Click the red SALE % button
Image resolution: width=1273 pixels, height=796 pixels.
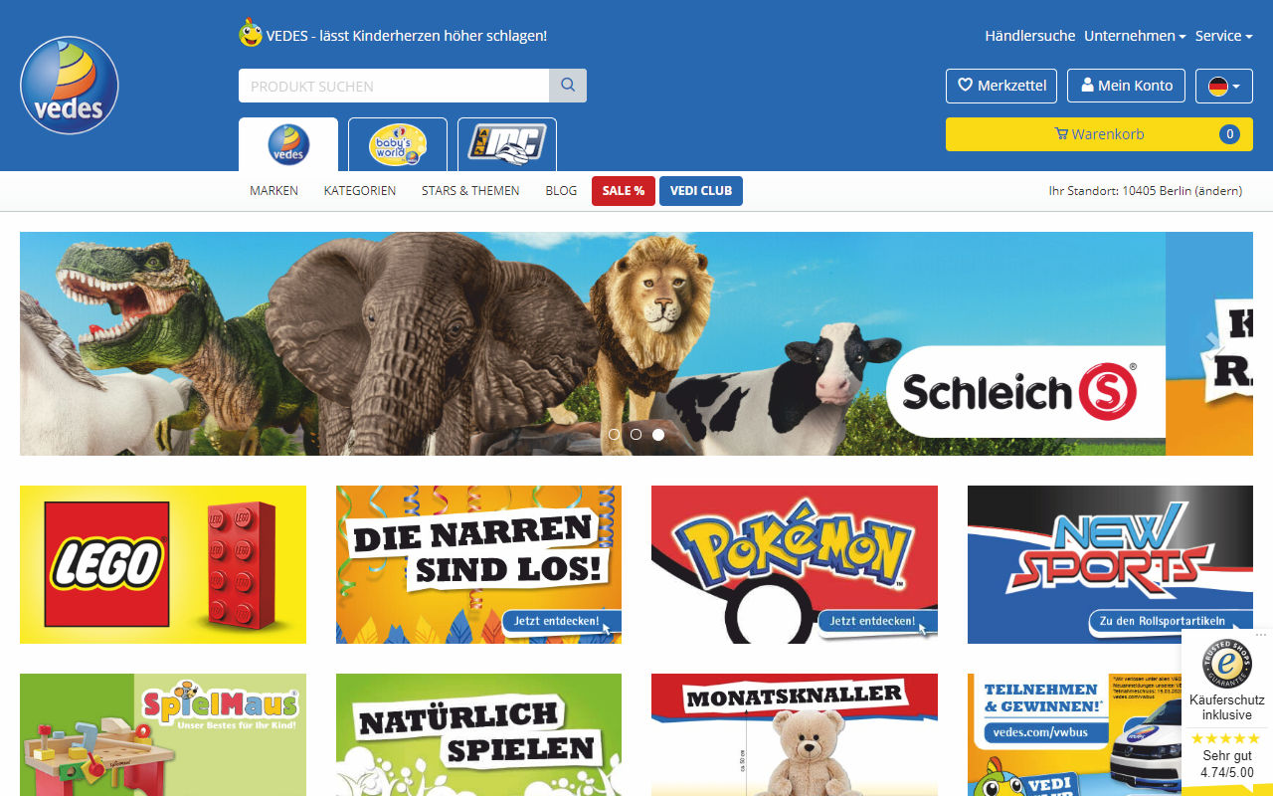click(x=624, y=191)
